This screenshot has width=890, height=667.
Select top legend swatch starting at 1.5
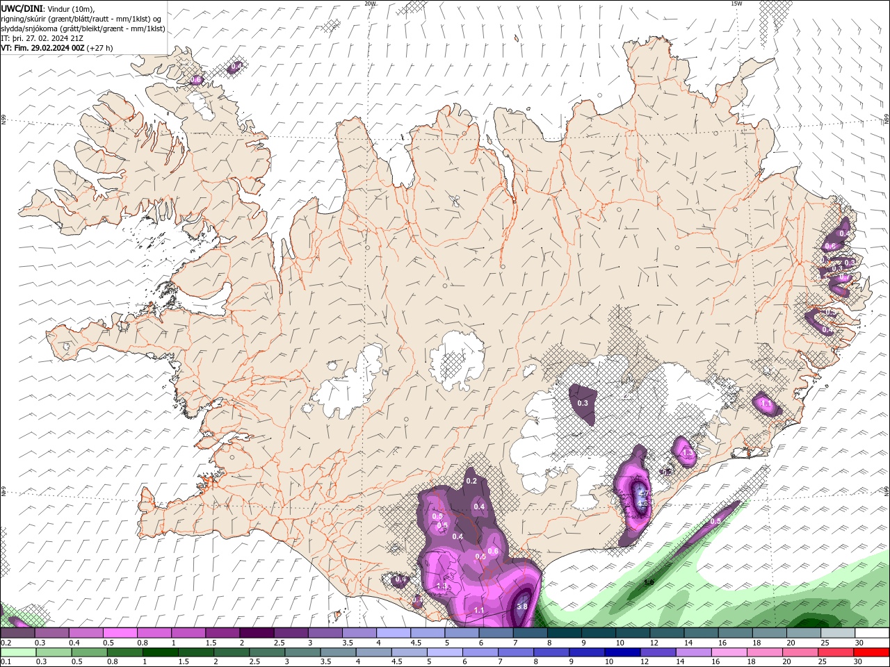pyautogui.click(x=222, y=633)
